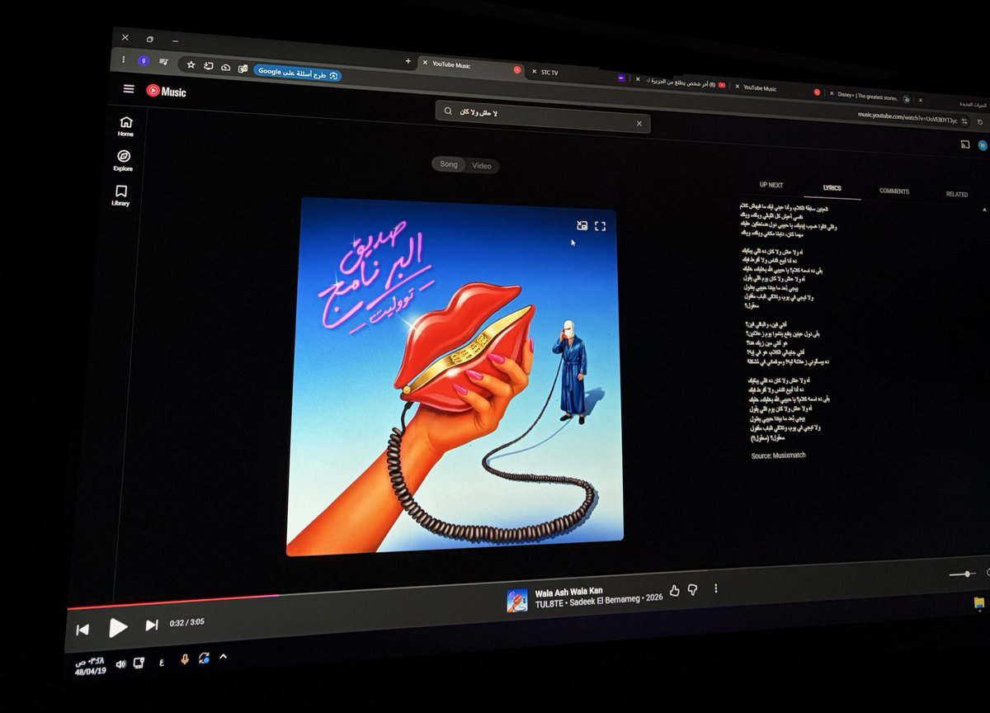Click the Google Lens ask button

(x=297, y=73)
